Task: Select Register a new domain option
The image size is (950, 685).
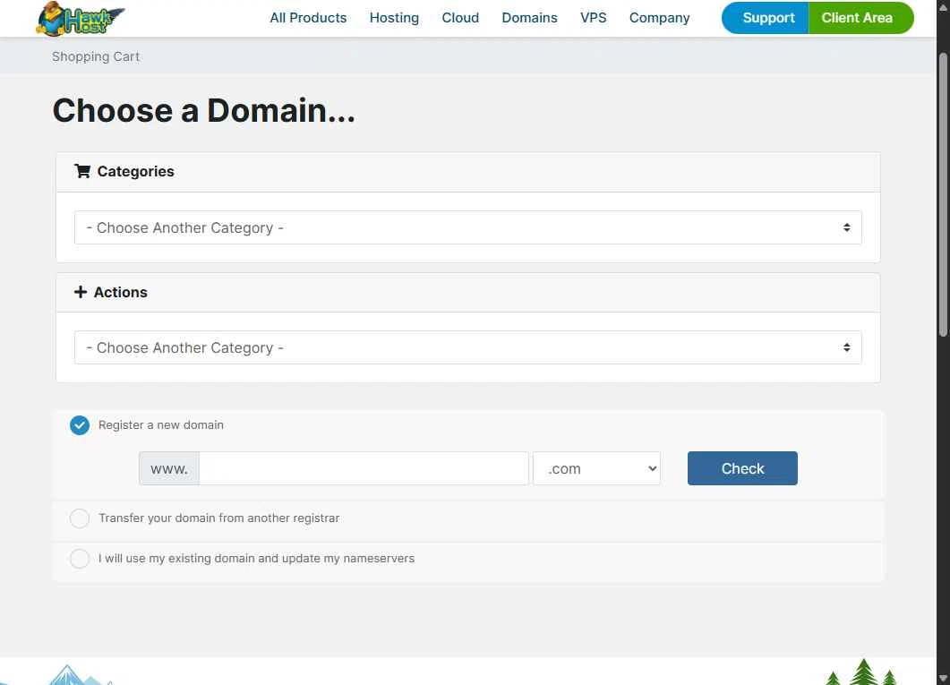Action: pos(80,425)
